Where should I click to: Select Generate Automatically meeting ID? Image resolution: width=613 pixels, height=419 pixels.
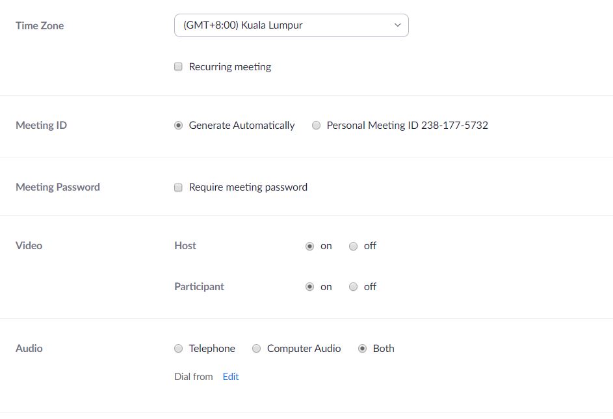178,125
